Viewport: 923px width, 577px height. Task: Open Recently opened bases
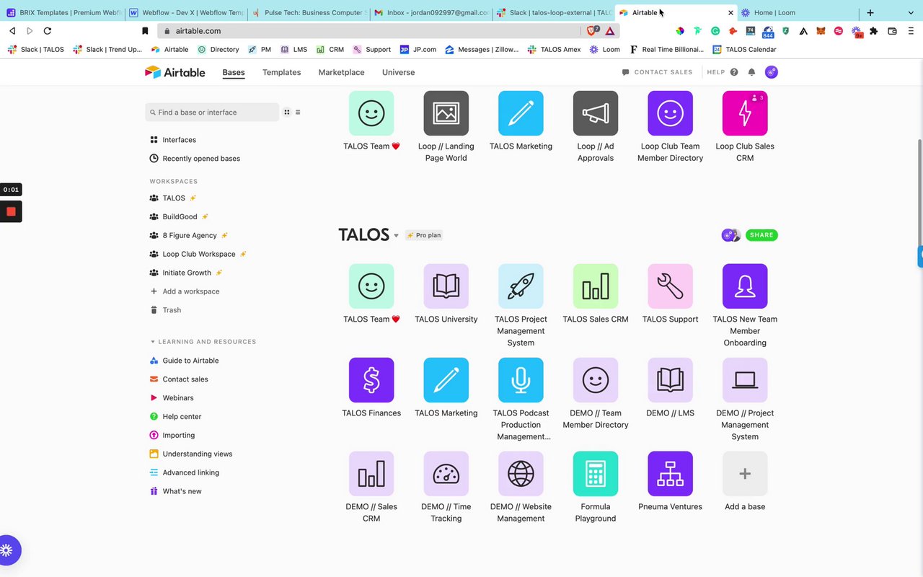tap(195, 159)
